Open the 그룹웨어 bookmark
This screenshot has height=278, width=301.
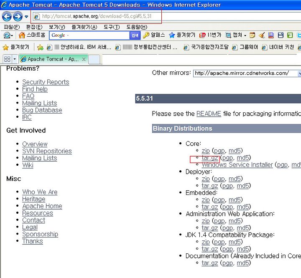(245, 47)
